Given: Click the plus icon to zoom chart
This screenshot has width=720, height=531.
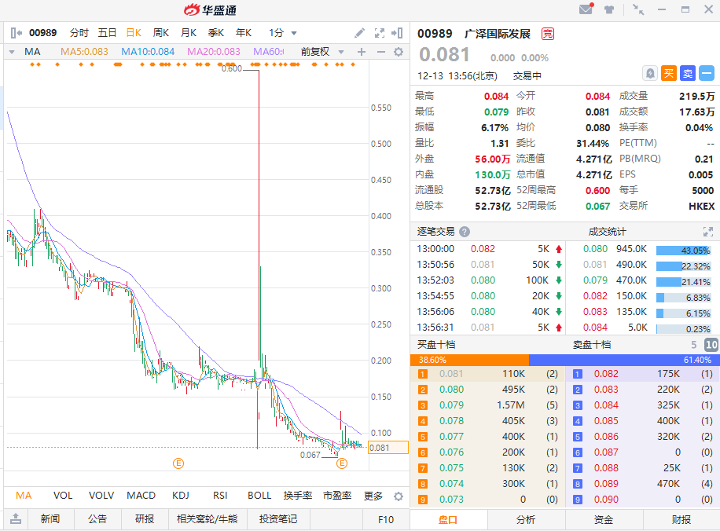Looking at the screenshot, I should [x=362, y=52].
